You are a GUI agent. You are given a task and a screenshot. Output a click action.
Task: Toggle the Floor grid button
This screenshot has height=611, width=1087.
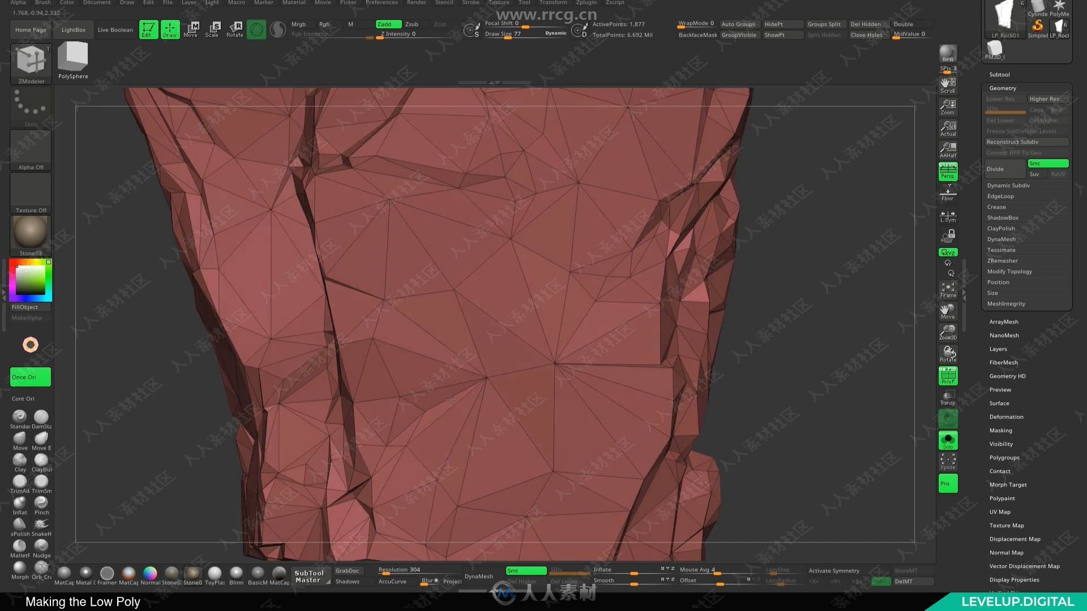(x=948, y=193)
